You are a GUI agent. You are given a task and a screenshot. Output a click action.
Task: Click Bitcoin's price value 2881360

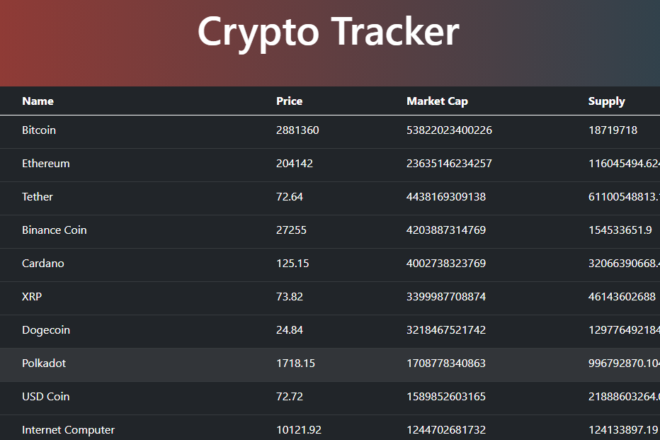click(x=297, y=130)
